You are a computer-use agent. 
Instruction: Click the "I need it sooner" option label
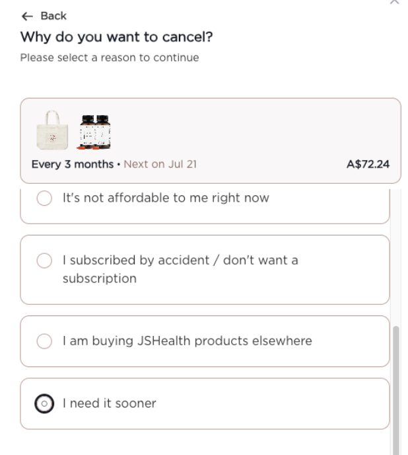109,403
